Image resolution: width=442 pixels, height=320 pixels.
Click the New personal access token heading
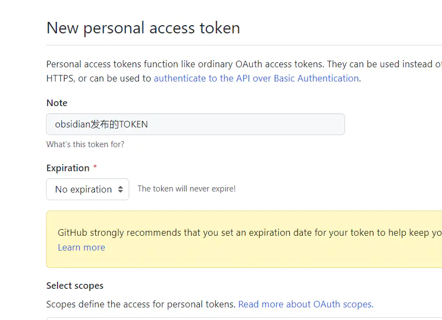pyautogui.click(x=143, y=28)
